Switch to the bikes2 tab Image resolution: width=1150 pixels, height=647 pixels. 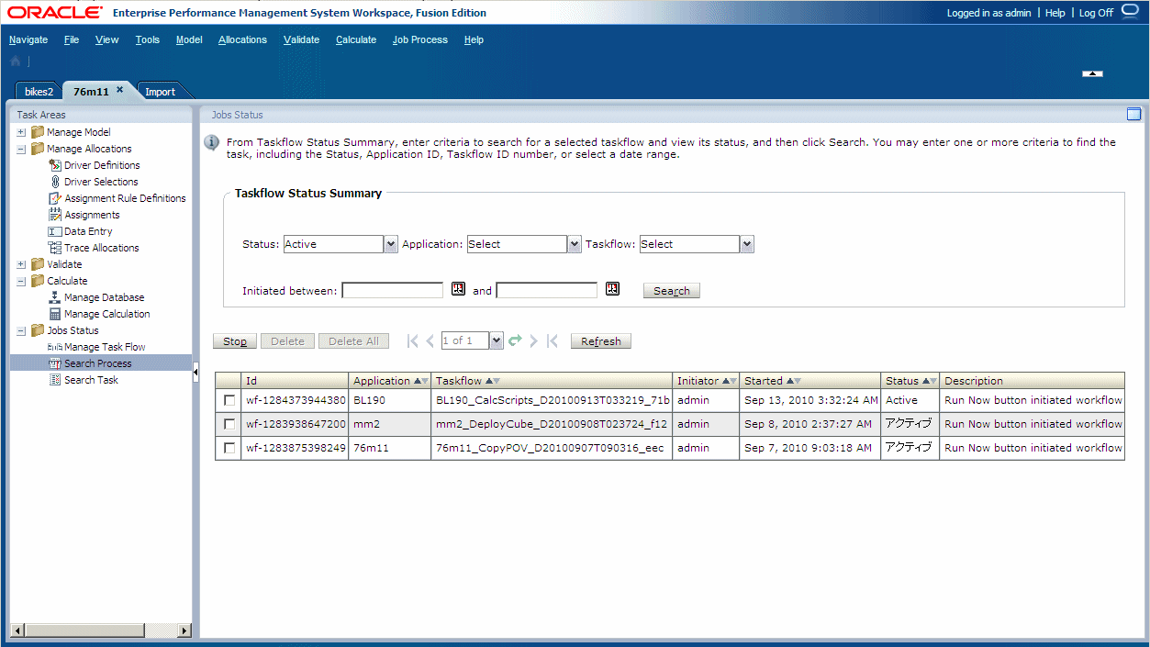pos(38,91)
